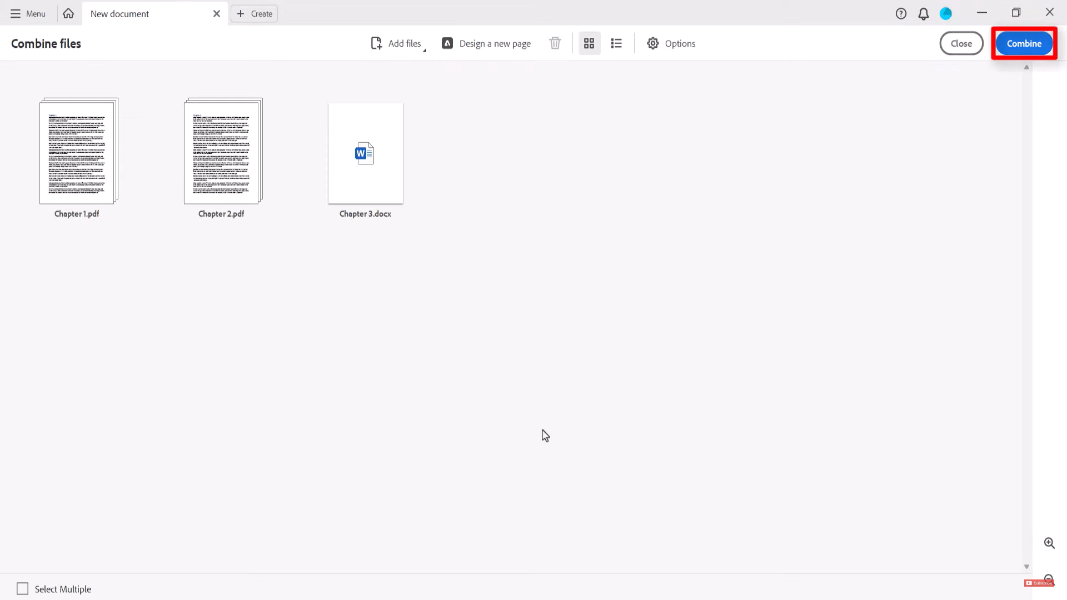This screenshot has width=1067, height=600.
Task: Click the Combine button
Action: 1024,43
